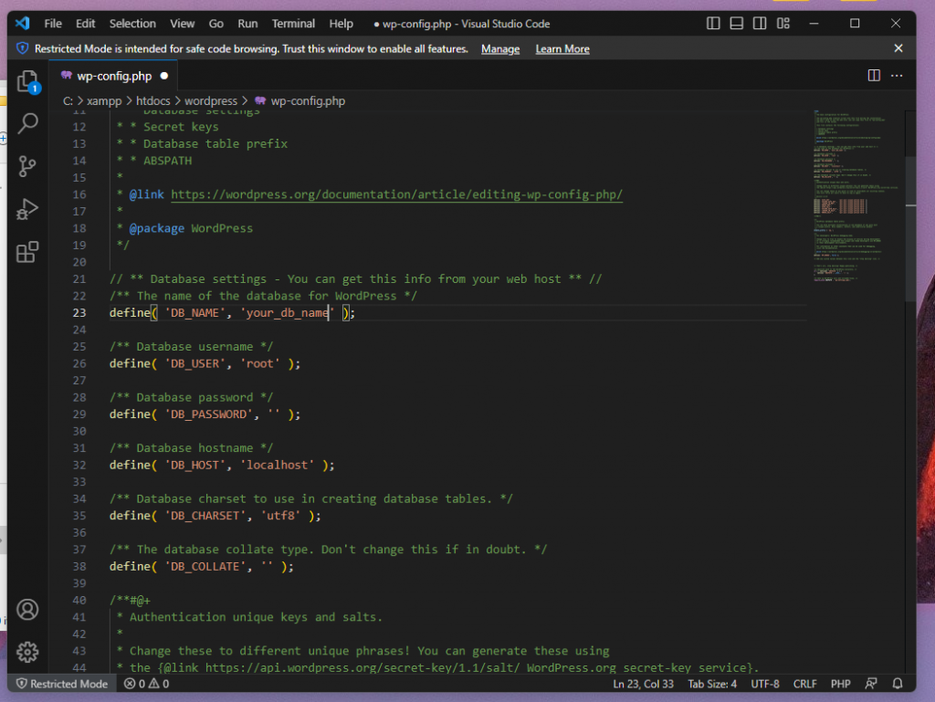Open the wordpress.org documentation link
This screenshot has height=702, width=935.
coord(396,194)
